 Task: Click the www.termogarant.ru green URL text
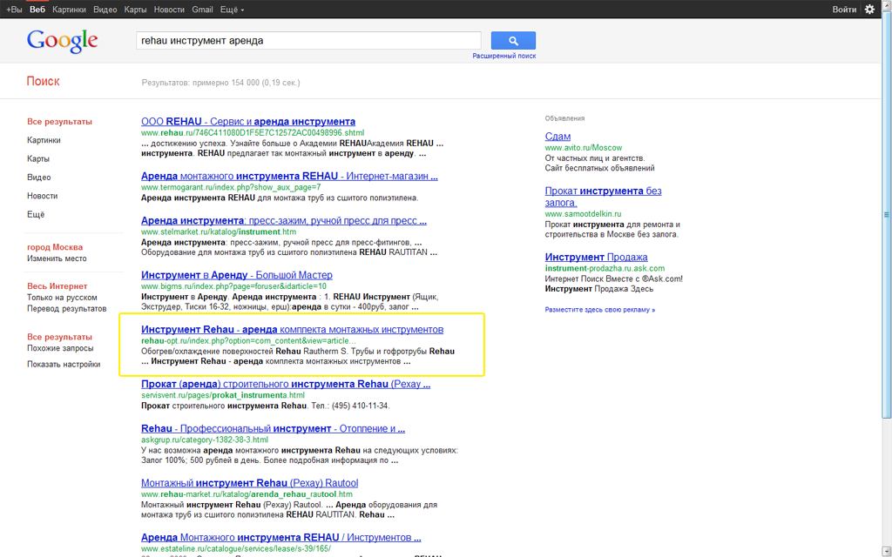(231, 187)
